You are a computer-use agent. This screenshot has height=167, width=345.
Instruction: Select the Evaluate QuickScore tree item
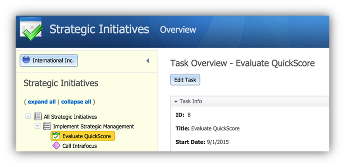pyautogui.click(x=83, y=136)
